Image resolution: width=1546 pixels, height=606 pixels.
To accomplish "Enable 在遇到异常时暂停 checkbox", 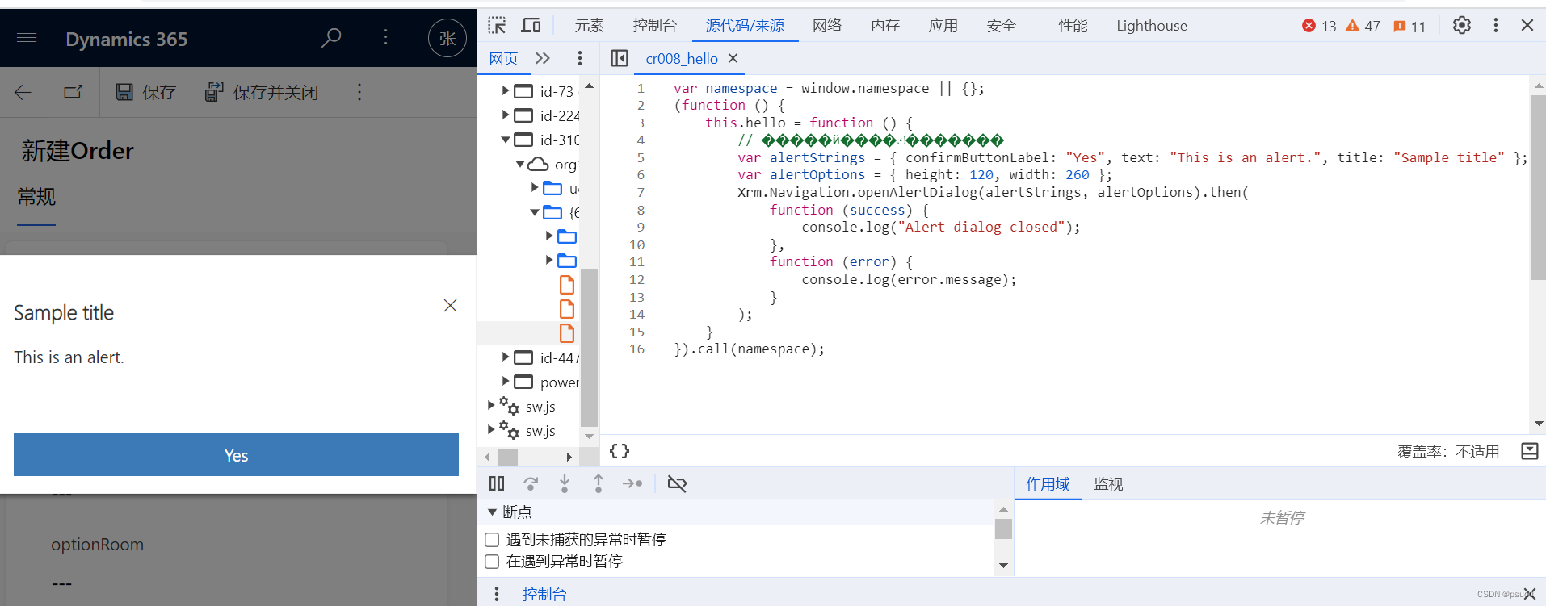I will pos(492,562).
